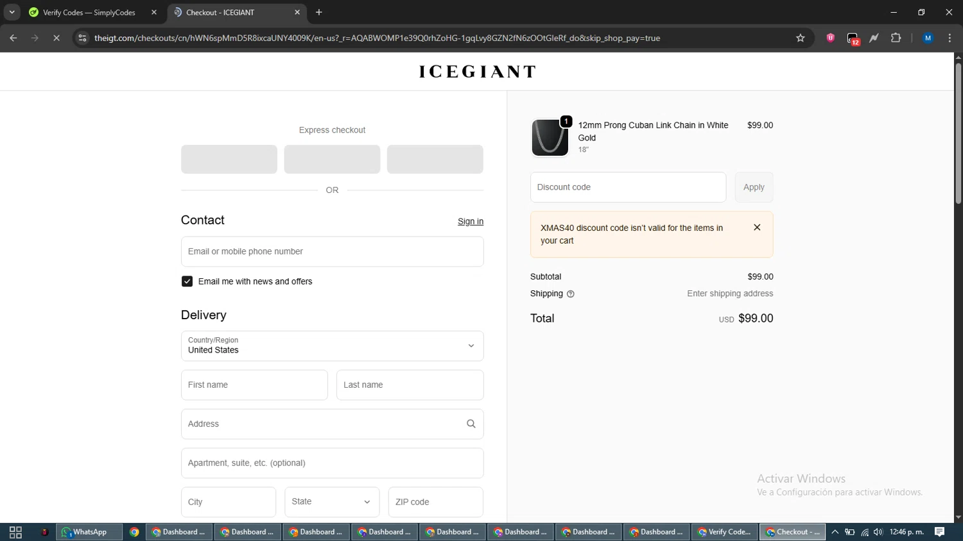Click the battery tray icon
Screen dimensions: 963x541
pos(849,532)
